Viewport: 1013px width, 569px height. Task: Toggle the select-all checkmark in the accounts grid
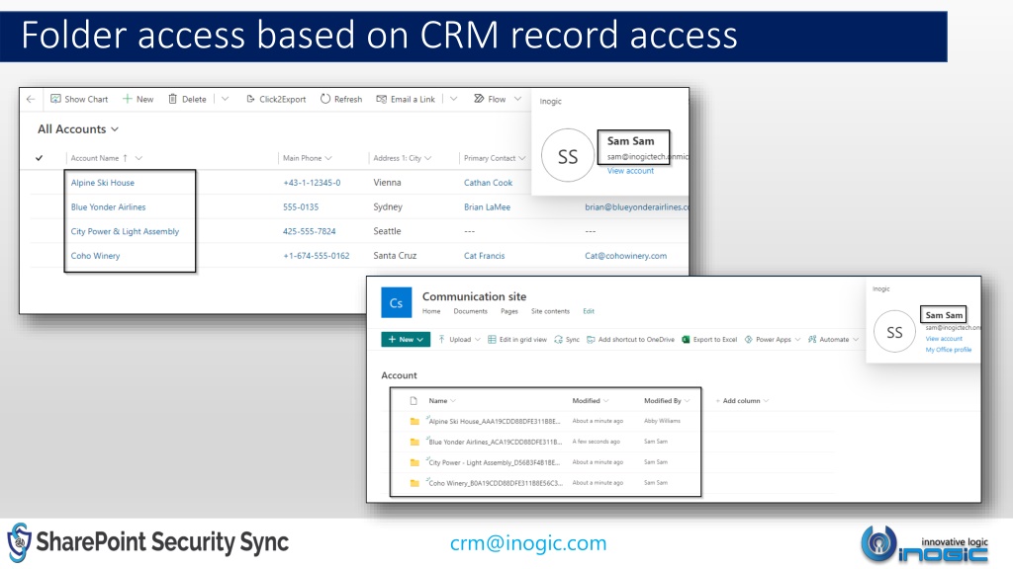(40, 158)
